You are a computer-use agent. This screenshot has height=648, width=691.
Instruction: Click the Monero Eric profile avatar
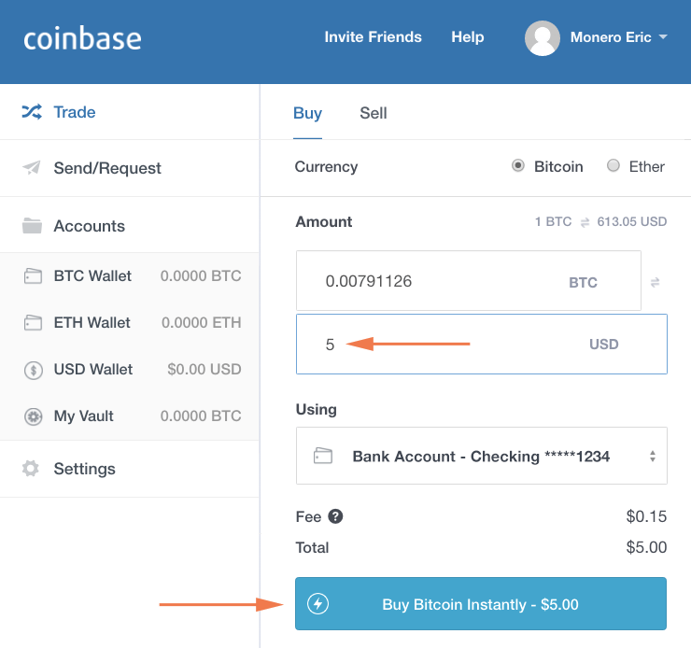(x=542, y=38)
